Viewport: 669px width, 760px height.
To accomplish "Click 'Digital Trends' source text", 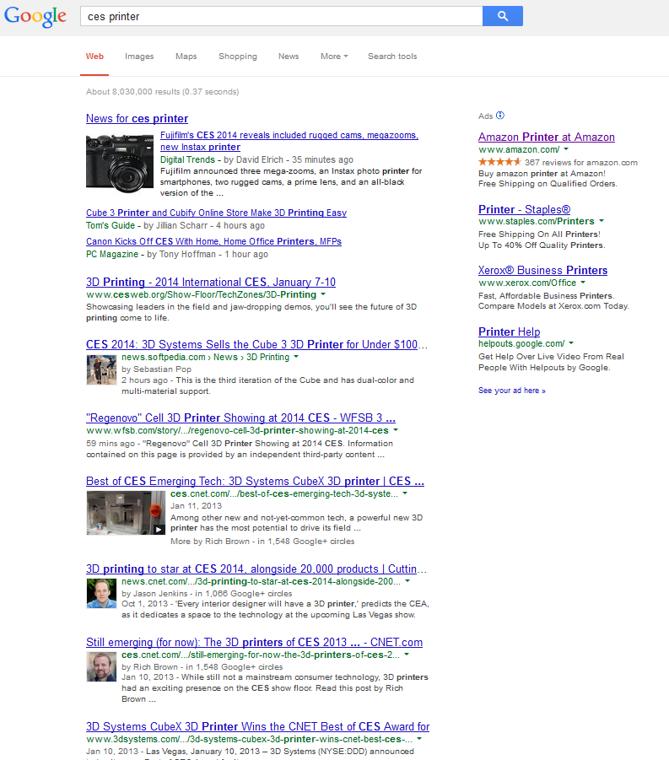I will [x=187, y=159].
